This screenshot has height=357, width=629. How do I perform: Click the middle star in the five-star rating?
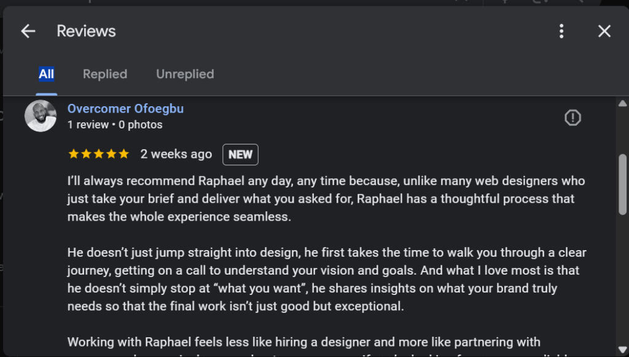tap(98, 154)
